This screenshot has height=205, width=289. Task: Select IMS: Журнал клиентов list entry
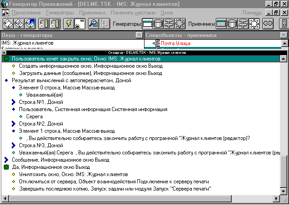pos(28,43)
